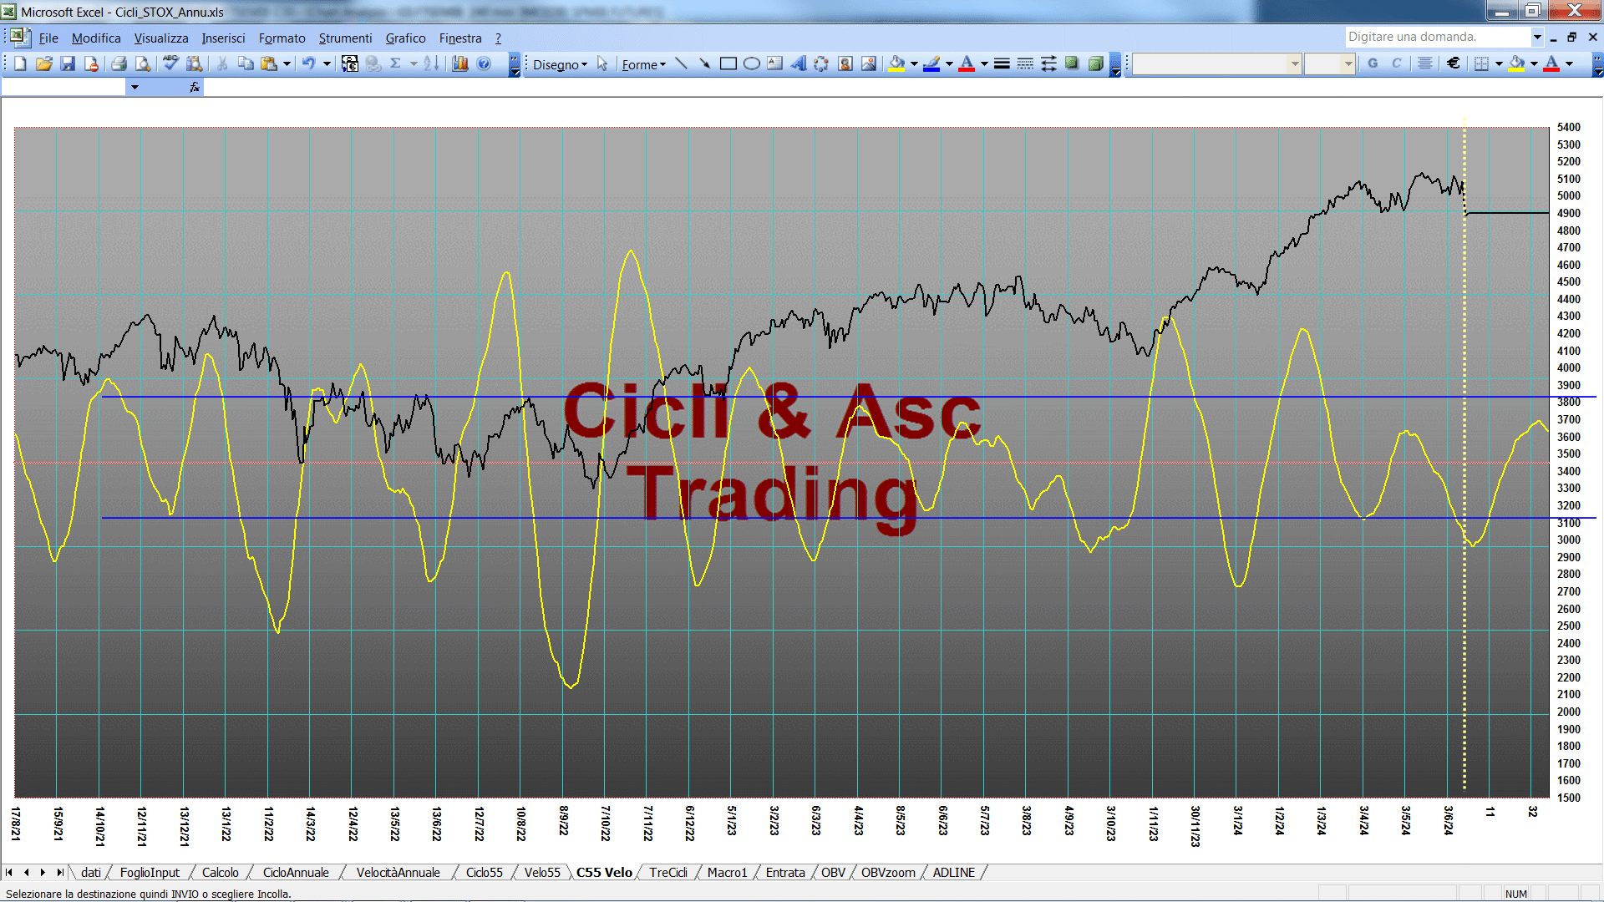Open the Grafico menu

405,38
